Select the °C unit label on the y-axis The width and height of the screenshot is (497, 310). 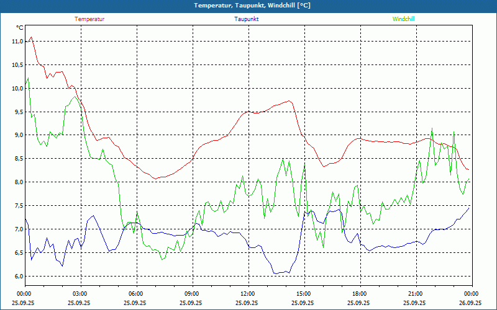(19, 28)
